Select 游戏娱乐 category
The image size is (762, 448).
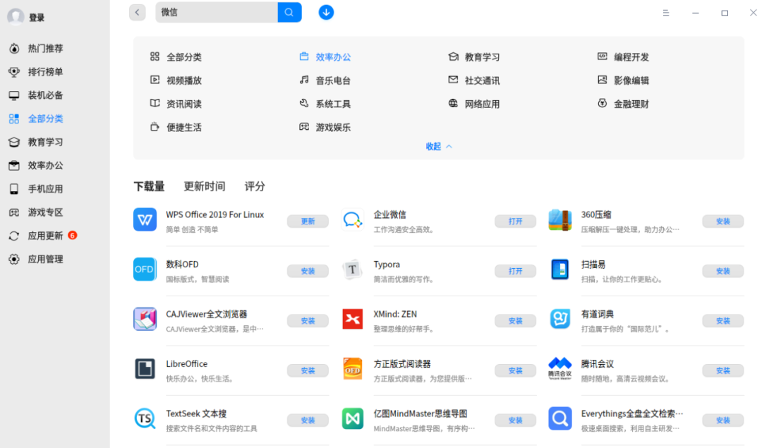pos(325,127)
